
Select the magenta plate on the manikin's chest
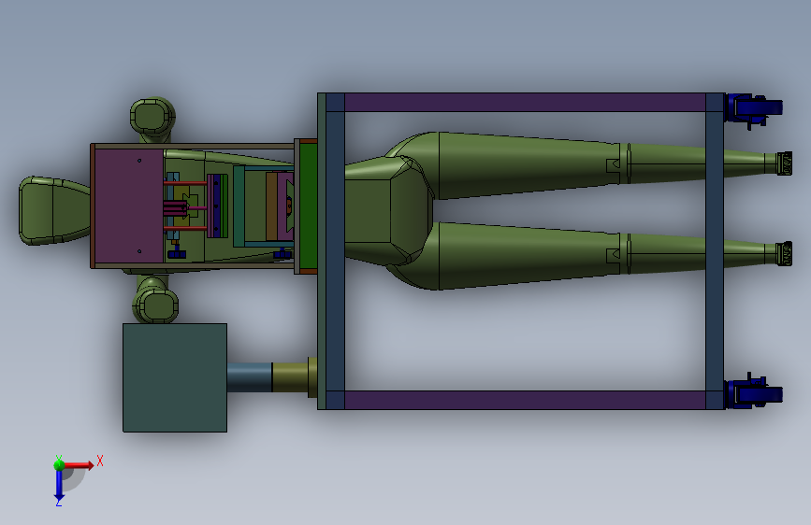point(129,206)
